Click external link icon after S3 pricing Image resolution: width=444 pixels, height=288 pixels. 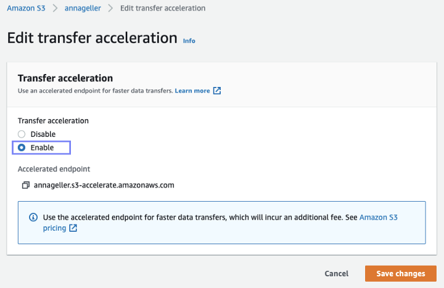(x=73, y=228)
